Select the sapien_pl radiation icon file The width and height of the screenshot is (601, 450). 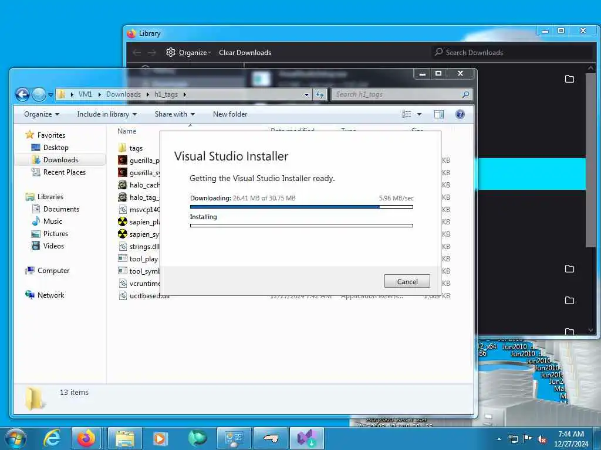pyautogui.click(x=139, y=222)
